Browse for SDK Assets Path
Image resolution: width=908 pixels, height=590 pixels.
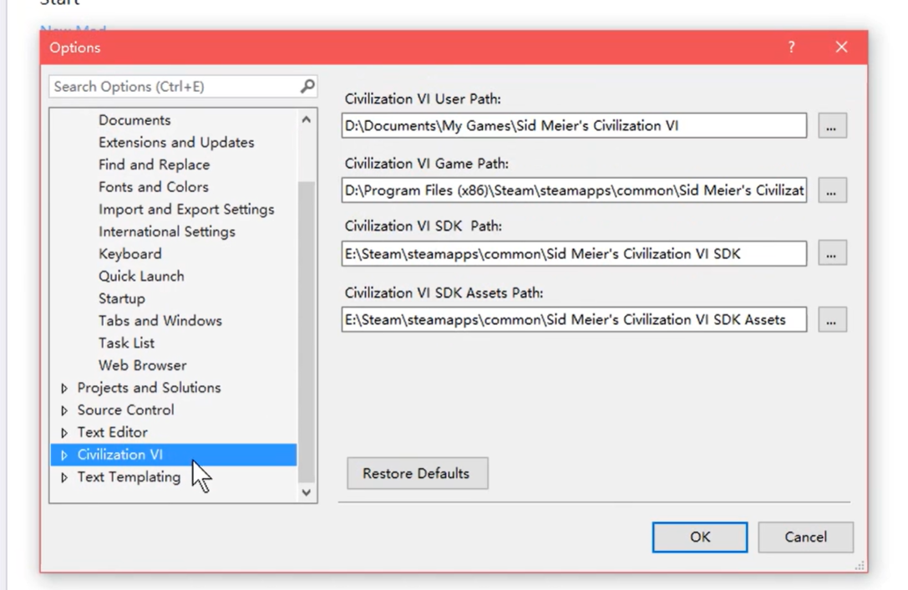point(832,319)
